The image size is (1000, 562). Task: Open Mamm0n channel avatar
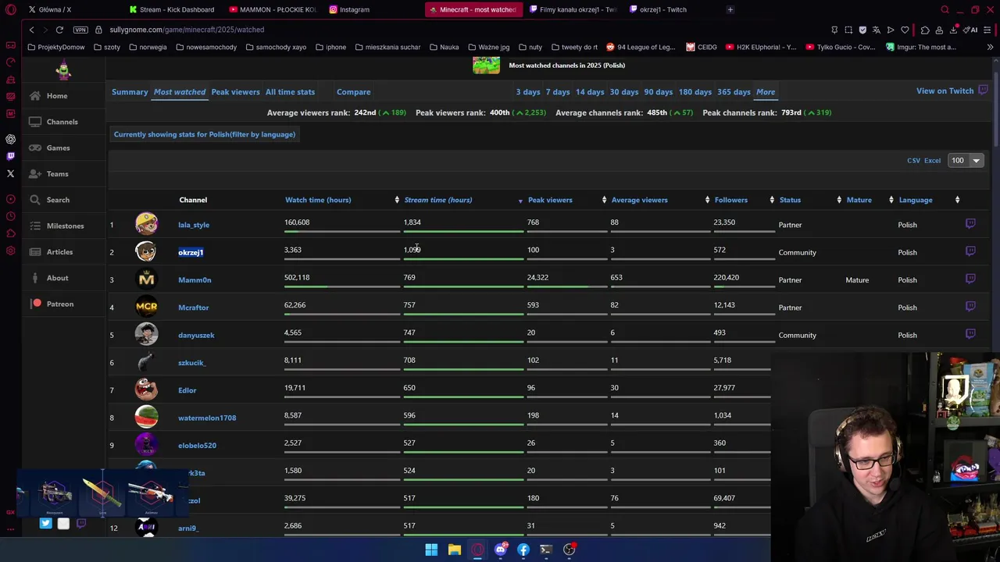[146, 279]
